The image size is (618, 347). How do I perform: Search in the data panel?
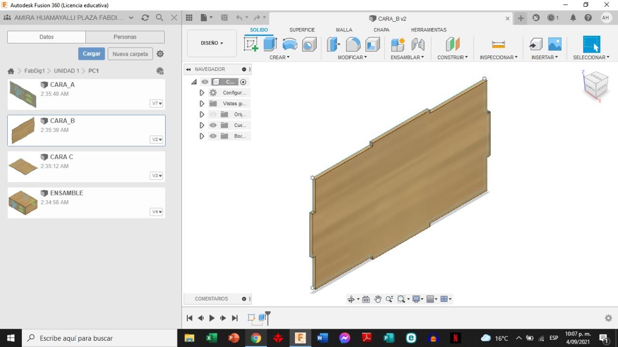pos(159,18)
